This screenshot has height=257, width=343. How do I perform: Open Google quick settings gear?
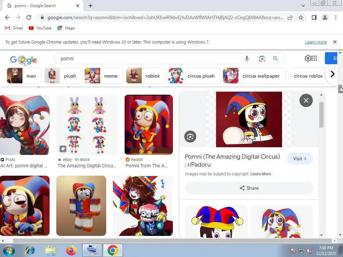[x=308, y=58]
